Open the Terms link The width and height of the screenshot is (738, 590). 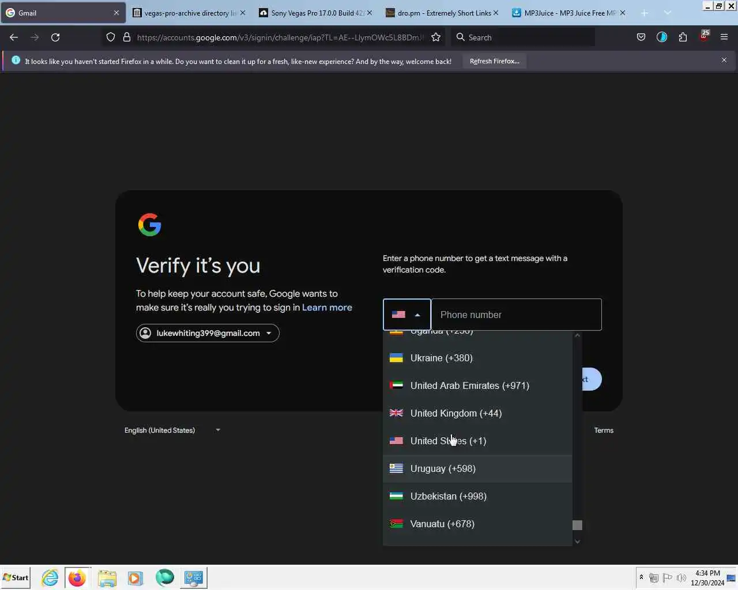pos(604,430)
